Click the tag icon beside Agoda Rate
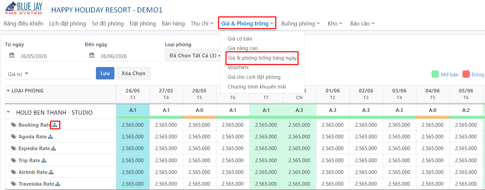485x190 pixels. click(13, 137)
